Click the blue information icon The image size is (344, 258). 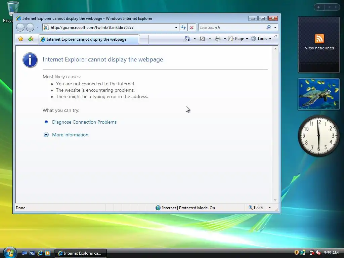click(30, 60)
